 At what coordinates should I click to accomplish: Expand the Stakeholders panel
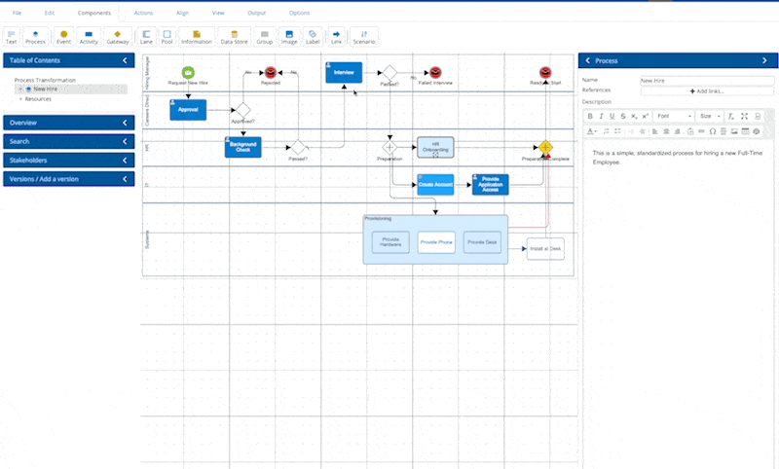tap(68, 160)
